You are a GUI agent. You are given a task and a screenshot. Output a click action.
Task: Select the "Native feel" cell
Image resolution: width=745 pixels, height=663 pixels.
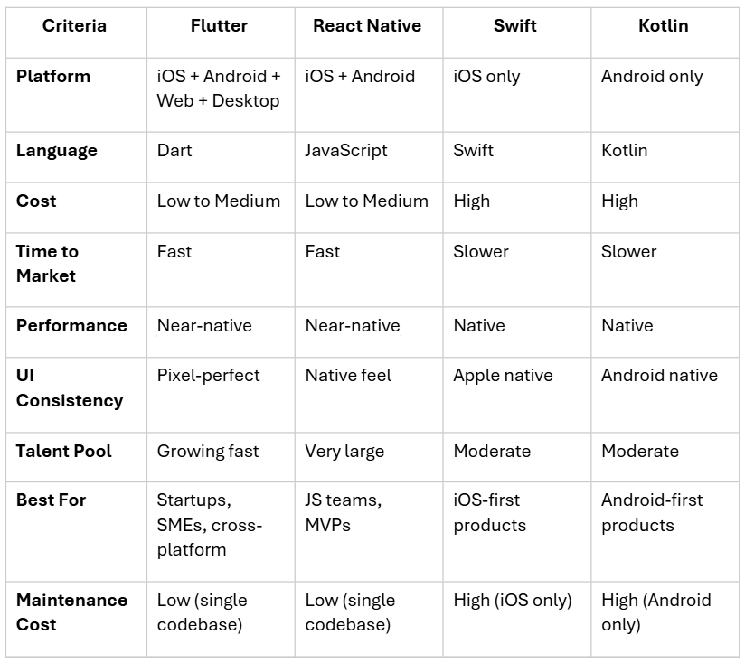348,375
